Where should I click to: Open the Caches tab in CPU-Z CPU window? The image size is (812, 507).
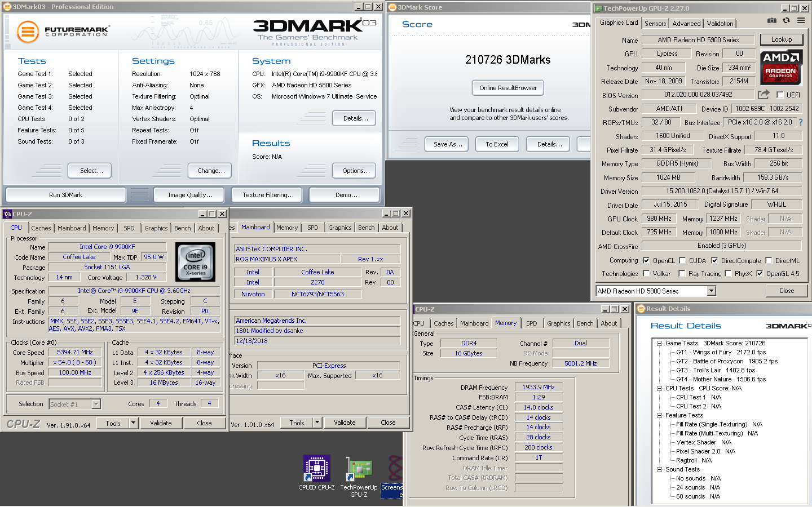click(x=41, y=228)
